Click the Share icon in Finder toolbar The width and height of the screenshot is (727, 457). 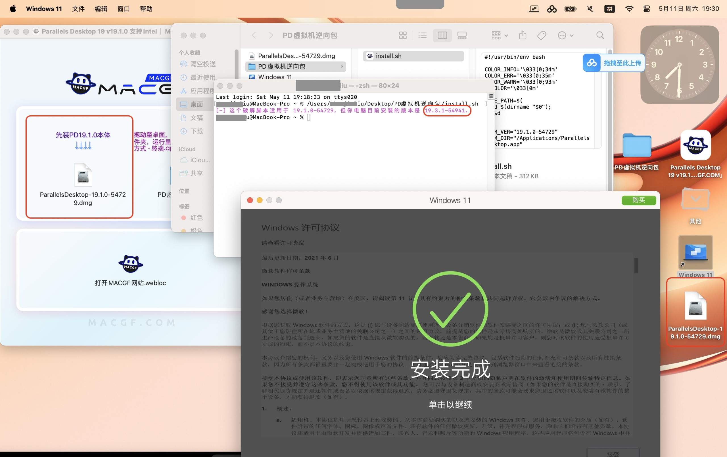point(523,35)
